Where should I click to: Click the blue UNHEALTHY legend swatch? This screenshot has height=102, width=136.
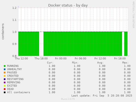(x=5, y=69)
